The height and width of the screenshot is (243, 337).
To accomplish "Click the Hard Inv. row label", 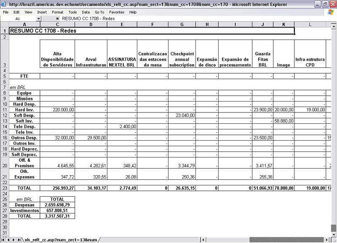I will click(x=24, y=110).
